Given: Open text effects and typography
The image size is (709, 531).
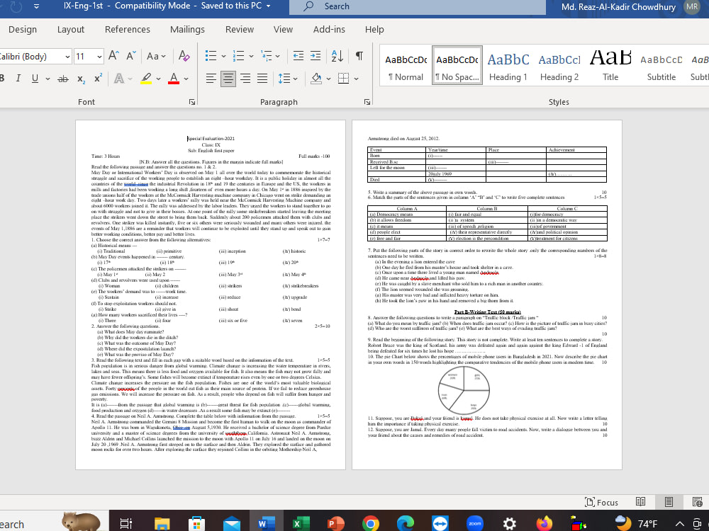Looking at the screenshot, I should (119, 79).
